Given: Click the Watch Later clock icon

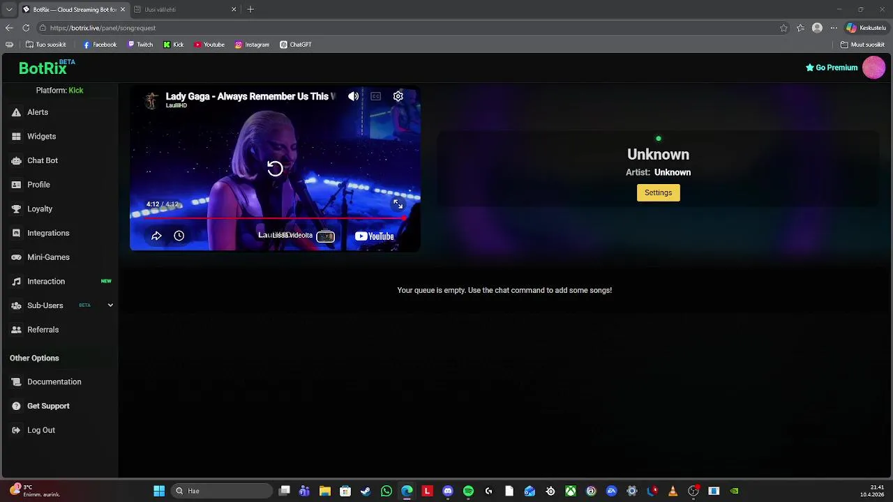Looking at the screenshot, I should tap(179, 236).
